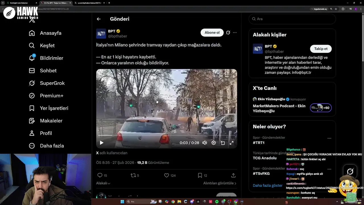Play the tramvay video
The height and width of the screenshot is (205, 364).
(102, 143)
